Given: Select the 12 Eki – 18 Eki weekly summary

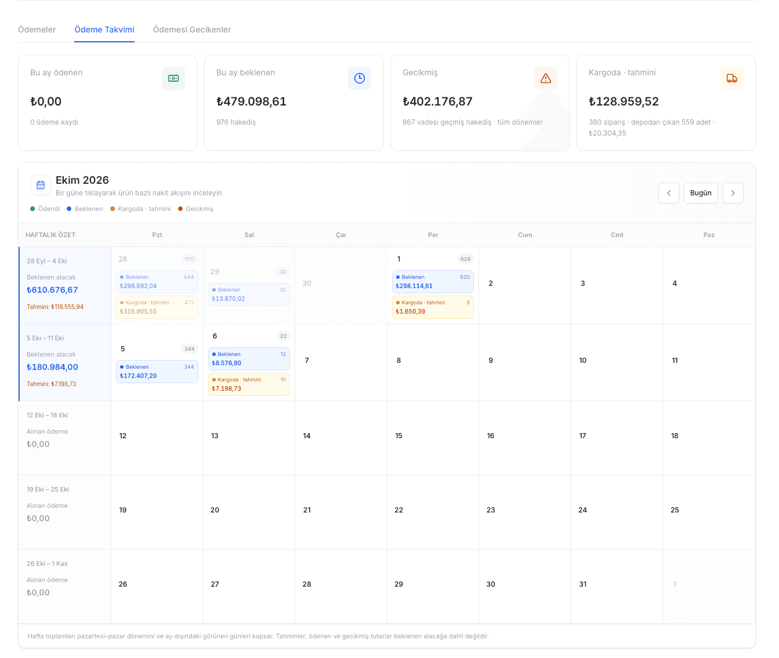Looking at the screenshot, I should [65, 438].
